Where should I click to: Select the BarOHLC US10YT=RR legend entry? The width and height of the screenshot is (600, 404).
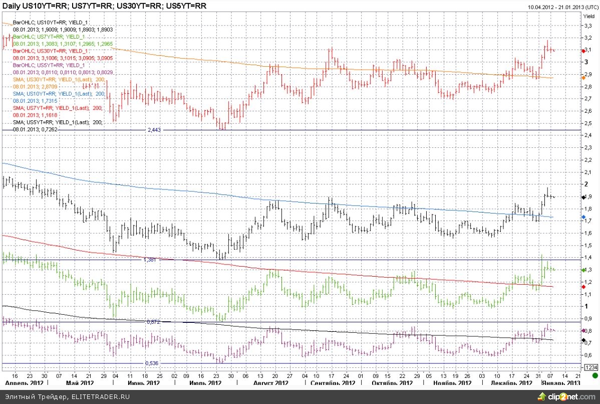tap(50, 23)
